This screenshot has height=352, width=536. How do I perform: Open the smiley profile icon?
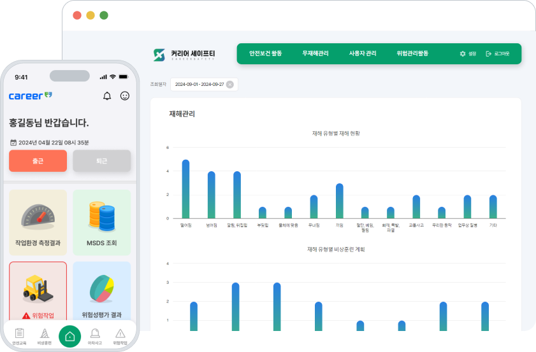click(x=125, y=96)
